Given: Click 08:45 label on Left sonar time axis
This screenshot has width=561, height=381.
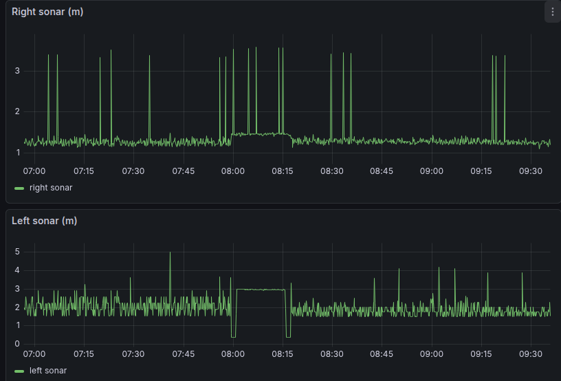Looking at the screenshot, I should pyautogui.click(x=382, y=354).
